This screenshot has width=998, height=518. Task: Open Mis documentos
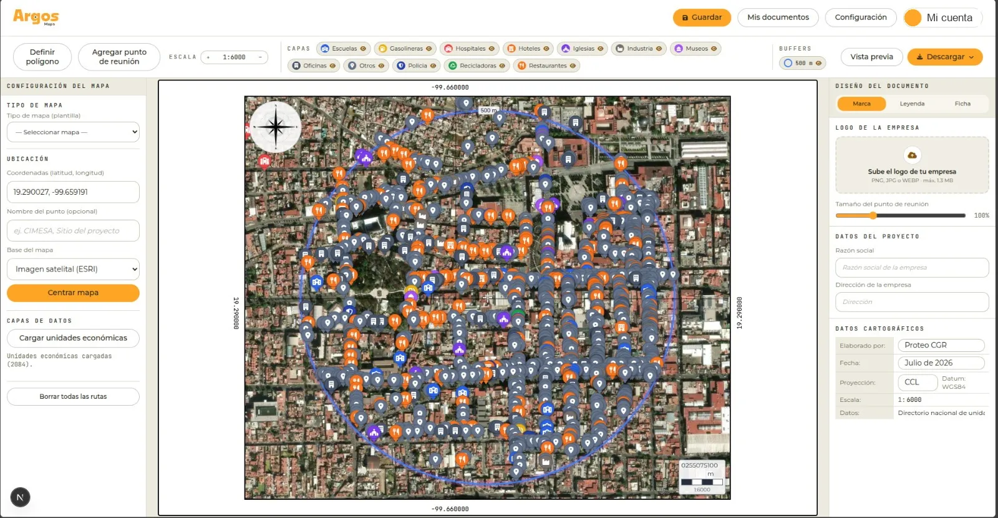click(x=778, y=17)
